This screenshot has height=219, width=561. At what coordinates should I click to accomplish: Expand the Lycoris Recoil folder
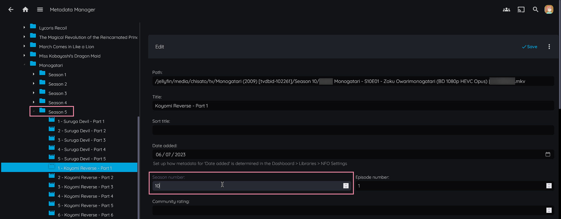click(x=24, y=27)
